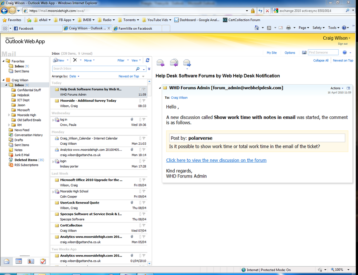Toggle category box on Microsoft Office 2010 Upgrade
This screenshot has width=358, height=275.
(140, 180)
